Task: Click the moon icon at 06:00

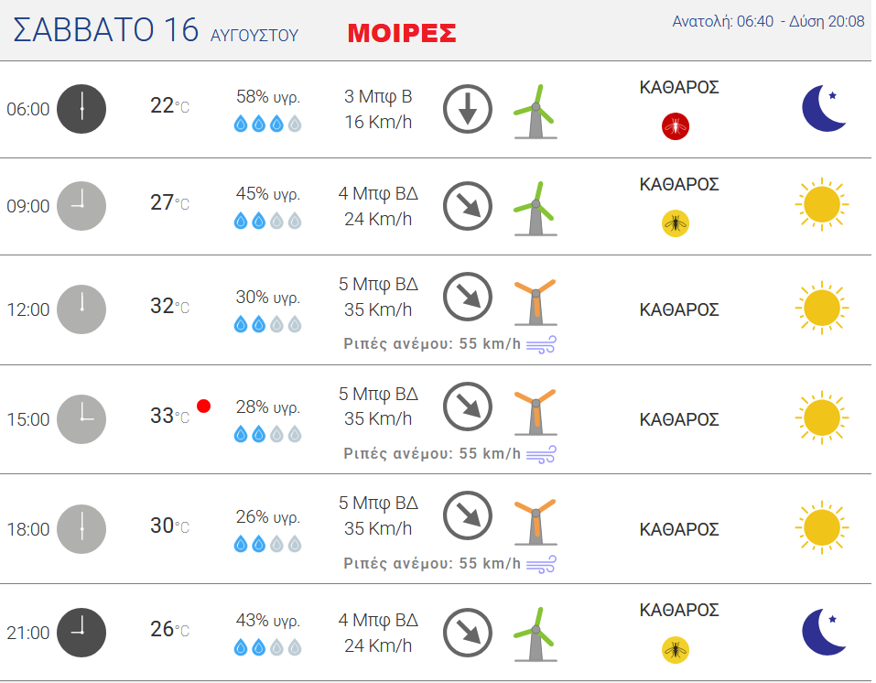Action: (x=824, y=108)
